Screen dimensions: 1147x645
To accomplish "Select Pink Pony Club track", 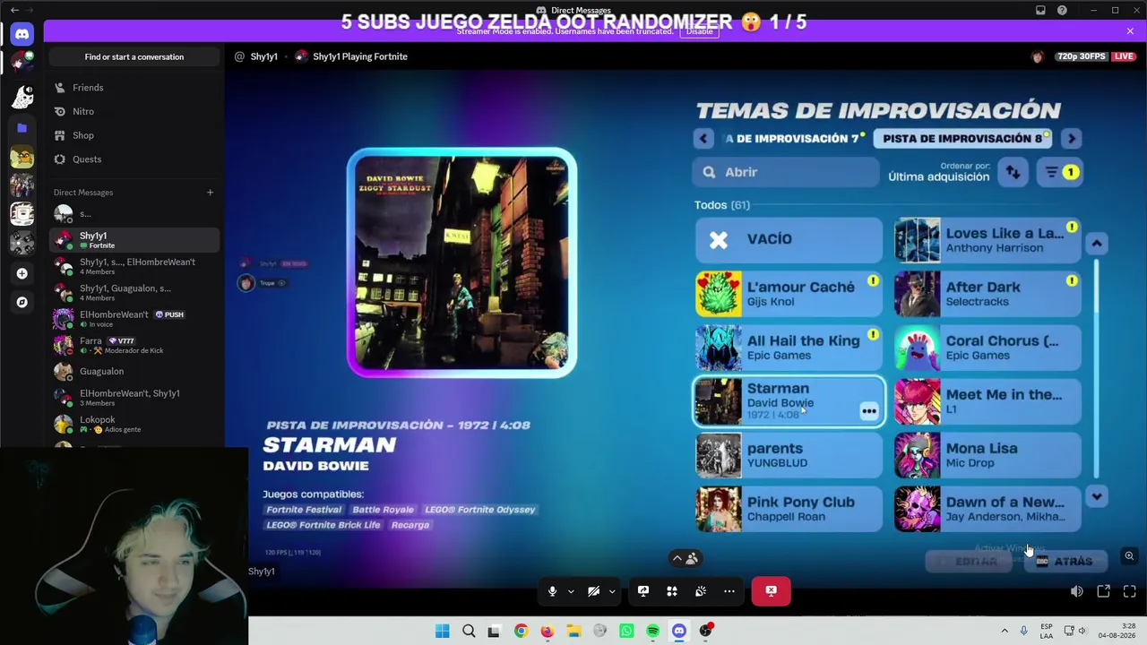I will point(789,509).
